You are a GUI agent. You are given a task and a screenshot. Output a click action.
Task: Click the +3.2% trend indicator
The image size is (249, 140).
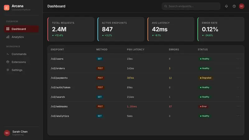[107, 35]
